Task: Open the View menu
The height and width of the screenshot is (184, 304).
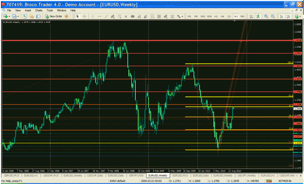Action: click(18, 10)
